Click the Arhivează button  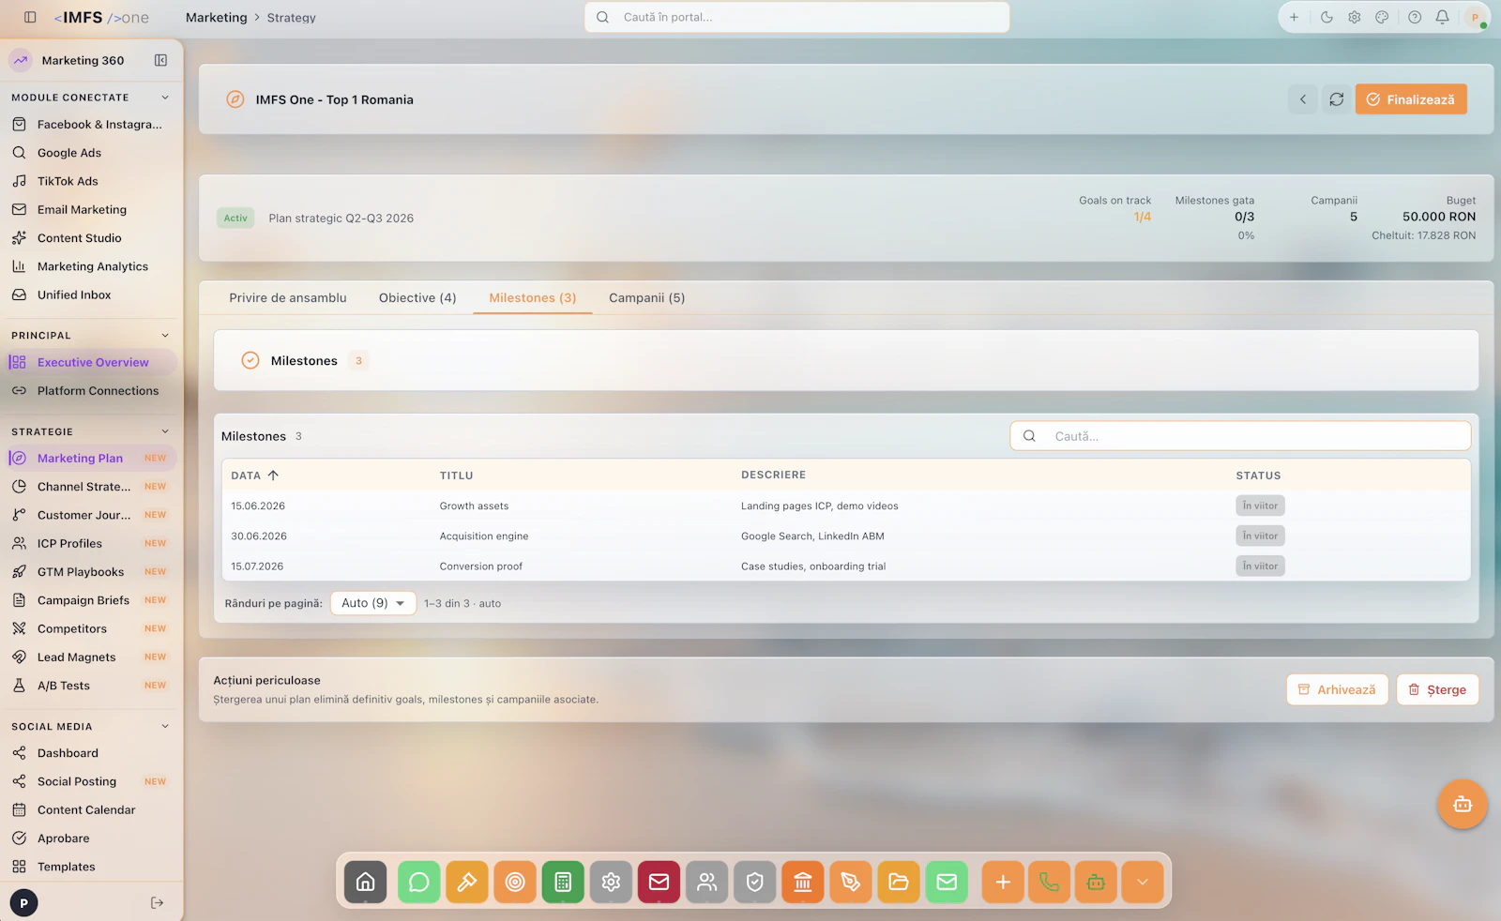[x=1337, y=689]
